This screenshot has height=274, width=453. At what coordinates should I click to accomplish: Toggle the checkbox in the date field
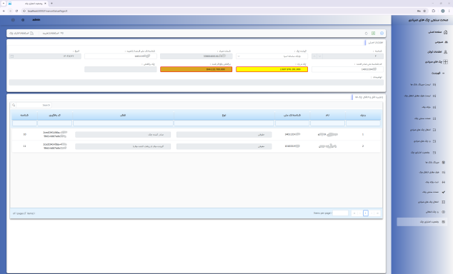click(x=12, y=56)
